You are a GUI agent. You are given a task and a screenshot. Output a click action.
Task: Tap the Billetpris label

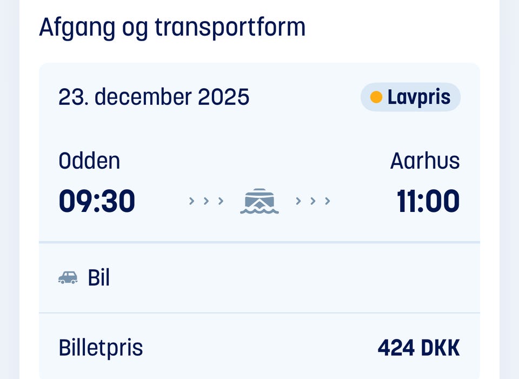[x=101, y=348]
